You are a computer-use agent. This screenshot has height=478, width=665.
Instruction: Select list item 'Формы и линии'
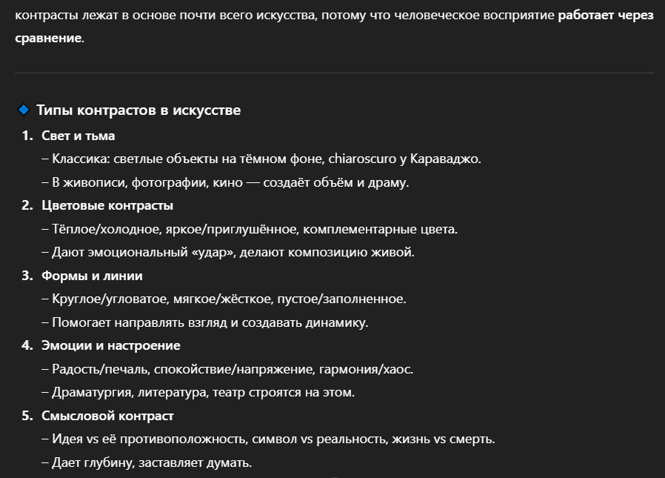pos(92,276)
